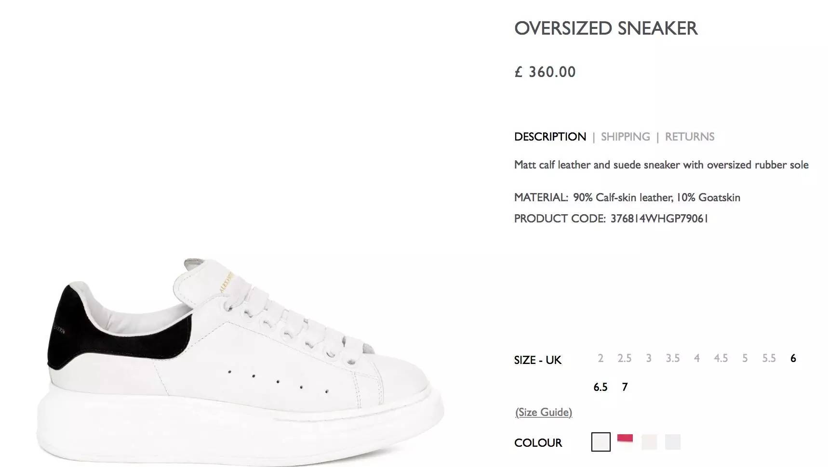Select UK size 6.5
Viewport: 828px width, 467px height.
[x=600, y=387]
